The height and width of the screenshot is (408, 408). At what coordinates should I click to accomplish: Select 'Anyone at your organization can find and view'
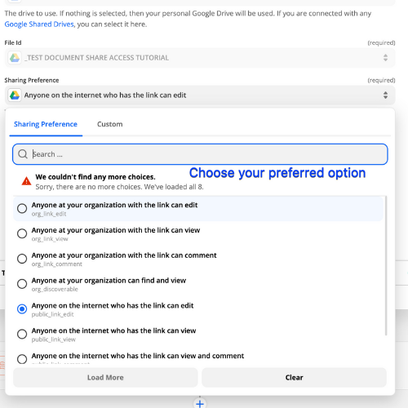point(198,284)
